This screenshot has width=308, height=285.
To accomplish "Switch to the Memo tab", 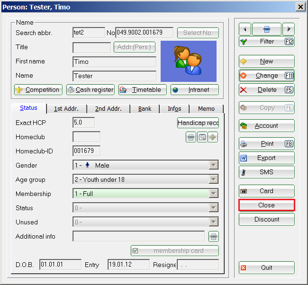I will pos(206,109).
